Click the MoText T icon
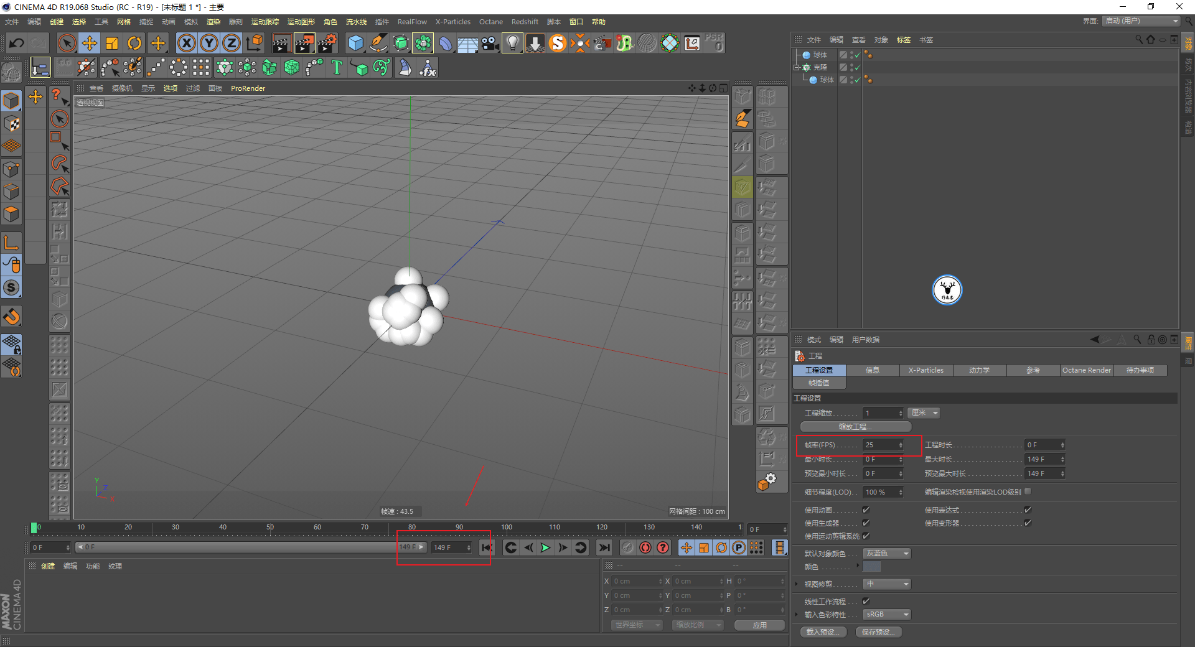 337,67
